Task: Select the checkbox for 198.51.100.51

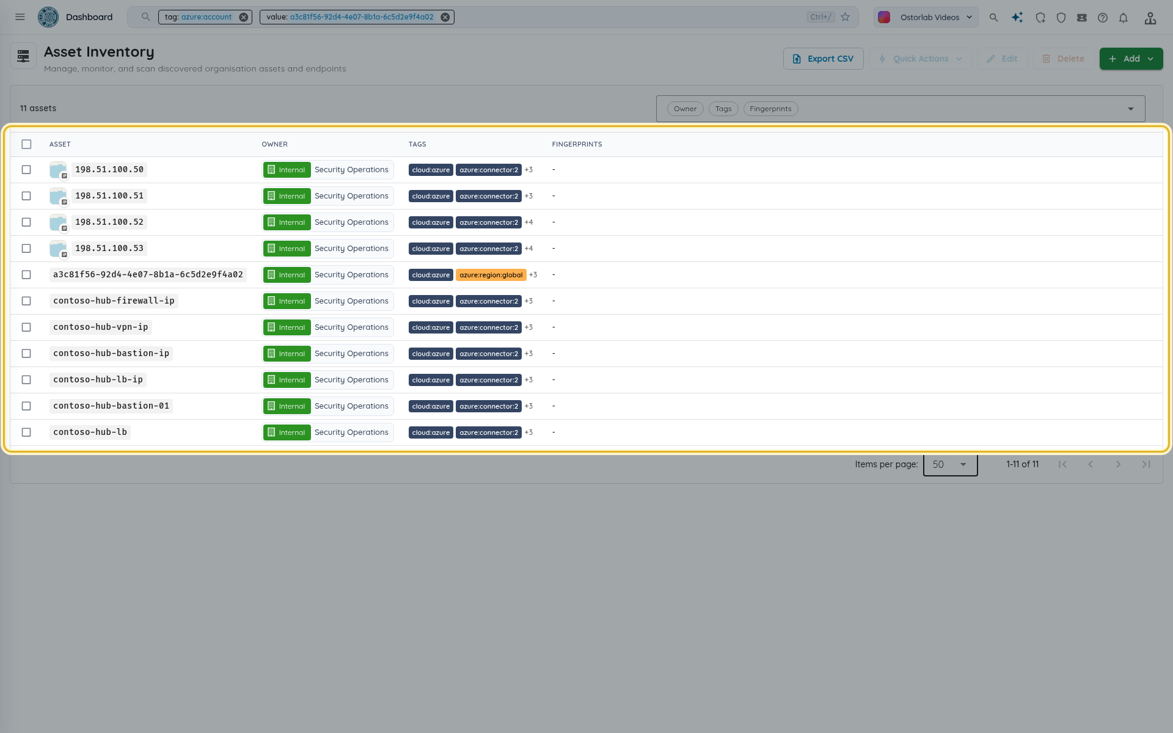Action: tap(26, 196)
